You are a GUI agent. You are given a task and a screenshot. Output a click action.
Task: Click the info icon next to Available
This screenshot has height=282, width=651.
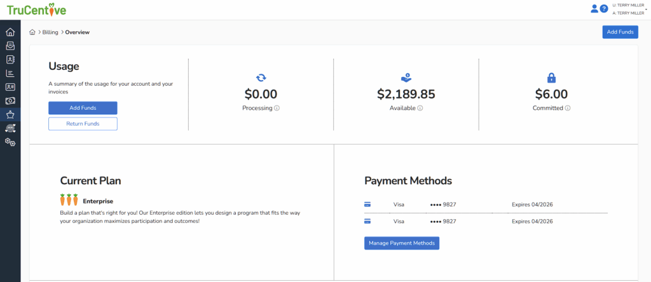(421, 109)
